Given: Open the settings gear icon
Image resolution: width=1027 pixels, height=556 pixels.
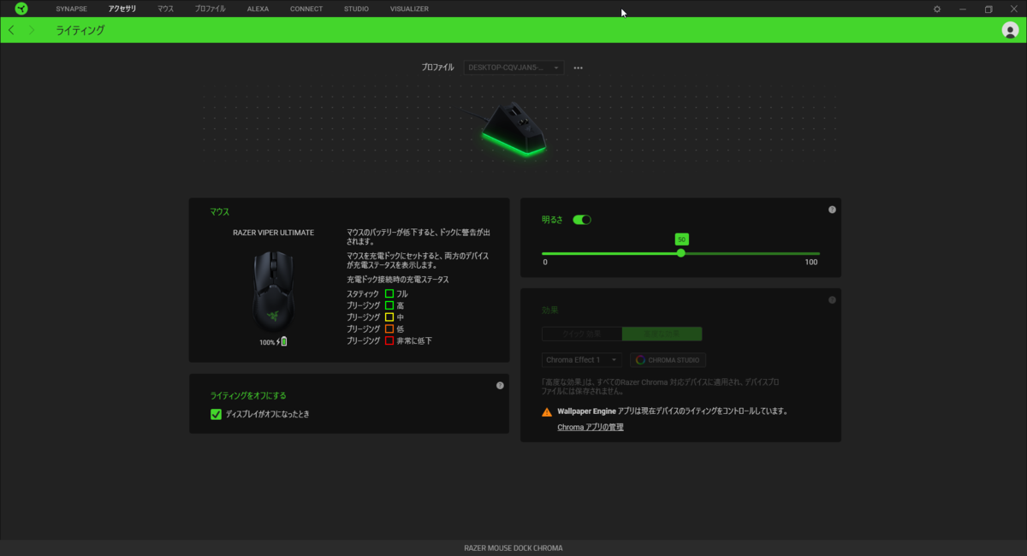Looking at the screenshot, I should pos(937,9).
